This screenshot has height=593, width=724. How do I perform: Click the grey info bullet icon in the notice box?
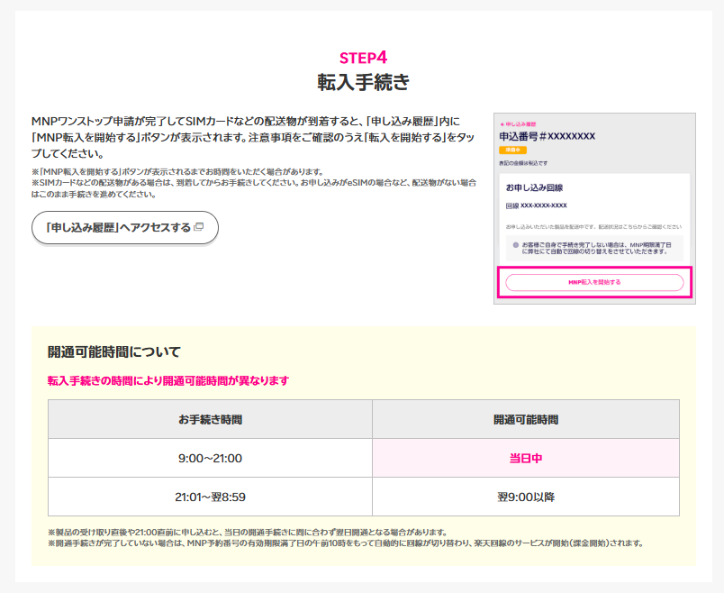coord(516,245)
